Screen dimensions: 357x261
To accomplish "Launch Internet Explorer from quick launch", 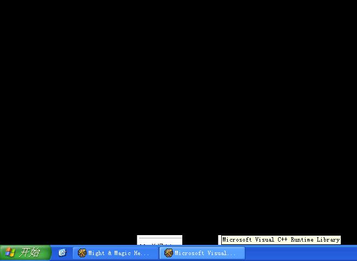I will pos(62,252).
